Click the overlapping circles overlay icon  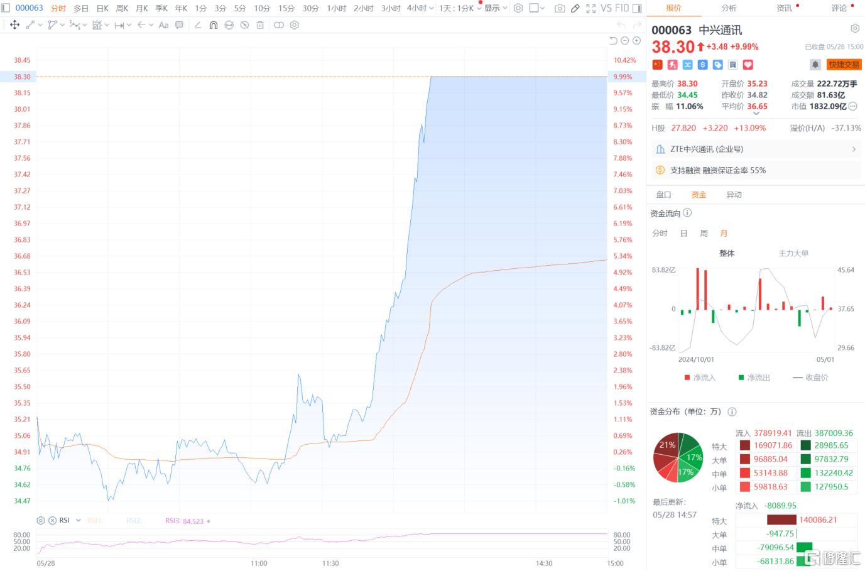click(279, 25)
